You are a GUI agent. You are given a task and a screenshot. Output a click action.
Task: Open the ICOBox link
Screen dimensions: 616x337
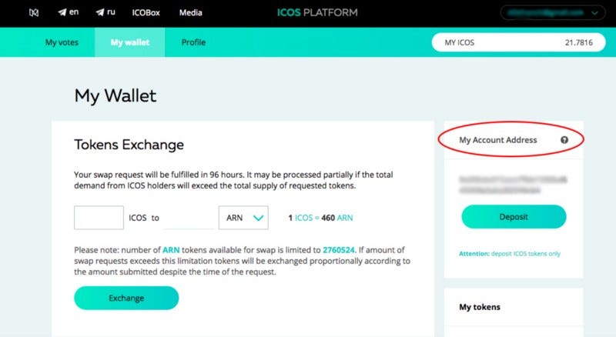(146, 12)
